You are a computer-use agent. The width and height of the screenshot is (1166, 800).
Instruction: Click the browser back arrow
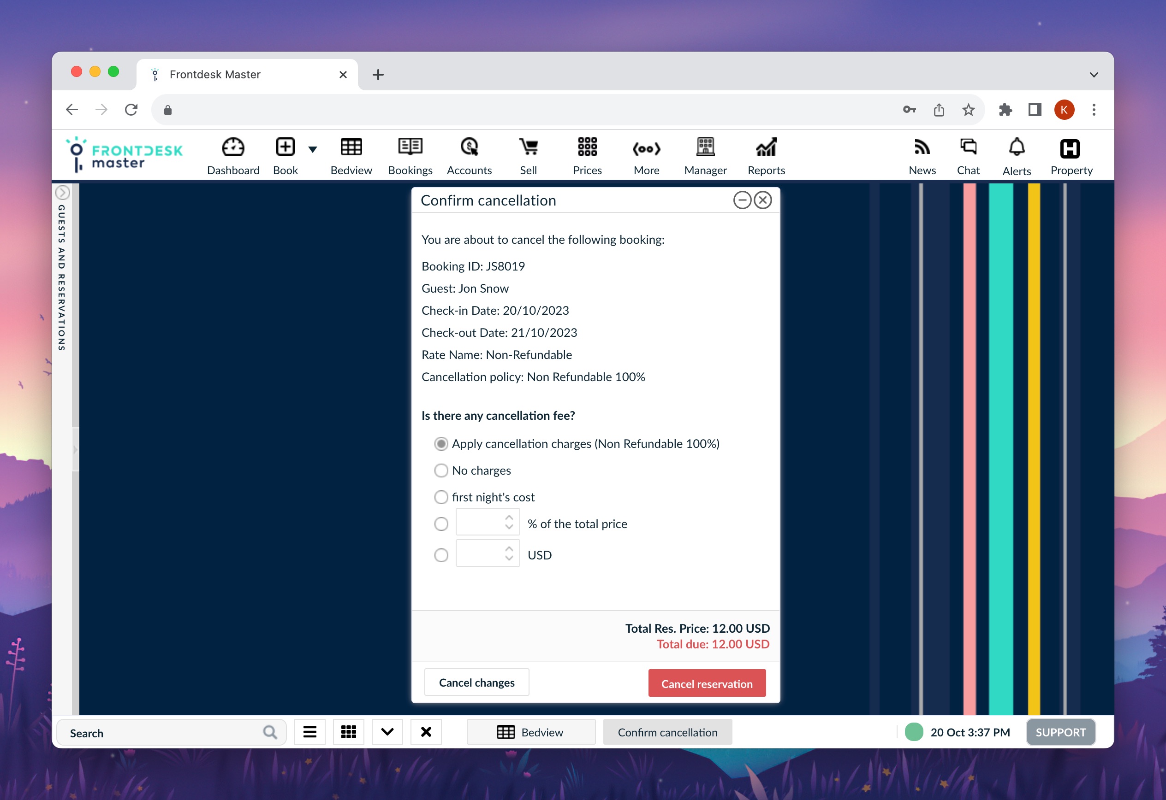72,110
